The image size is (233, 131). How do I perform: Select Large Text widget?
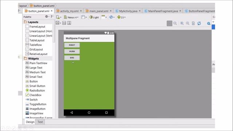coord(34,68)
